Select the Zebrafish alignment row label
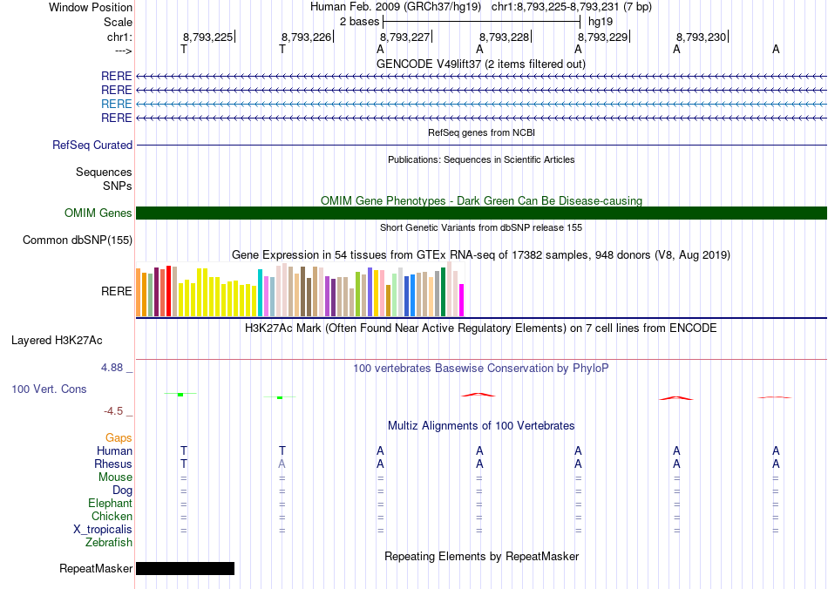 click(x=109, y=542)
